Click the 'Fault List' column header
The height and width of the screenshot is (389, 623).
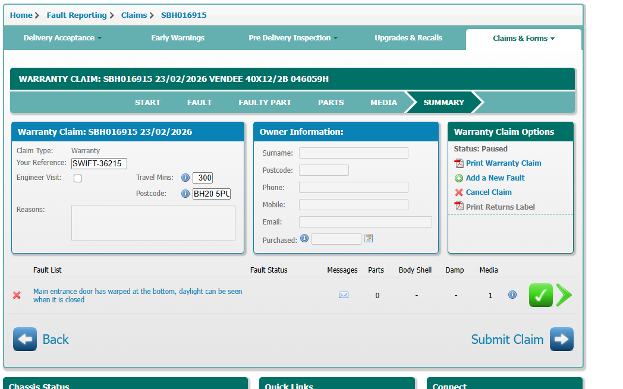(x=48, y=270)
